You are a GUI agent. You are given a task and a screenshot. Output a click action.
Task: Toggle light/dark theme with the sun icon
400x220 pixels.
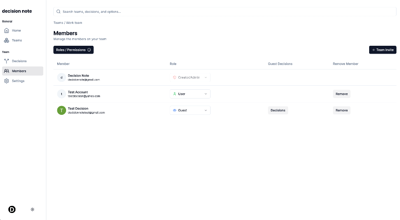(x=33, y=209)
